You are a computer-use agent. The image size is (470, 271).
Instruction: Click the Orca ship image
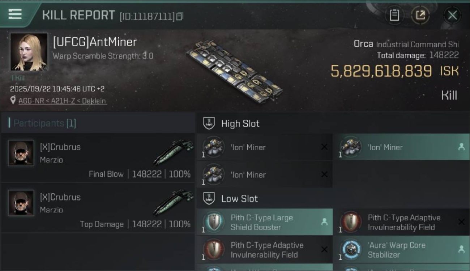pos(234,71)
